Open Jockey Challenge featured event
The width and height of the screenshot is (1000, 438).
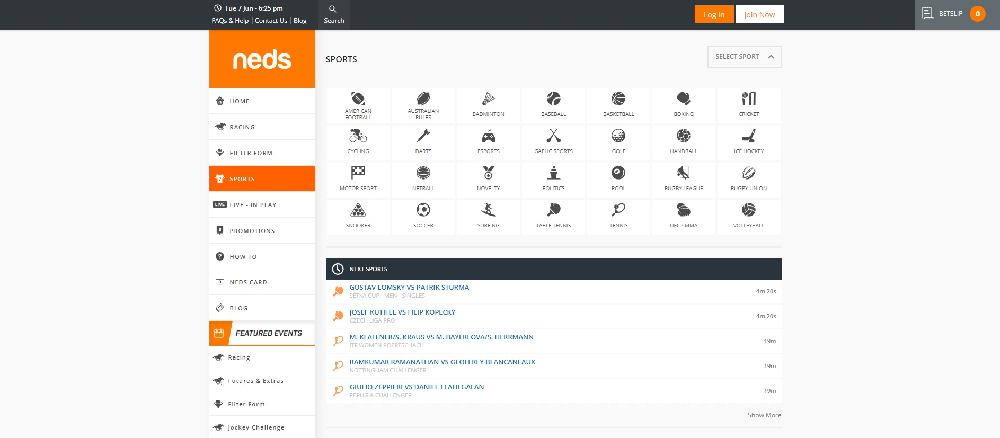point(262,427)
